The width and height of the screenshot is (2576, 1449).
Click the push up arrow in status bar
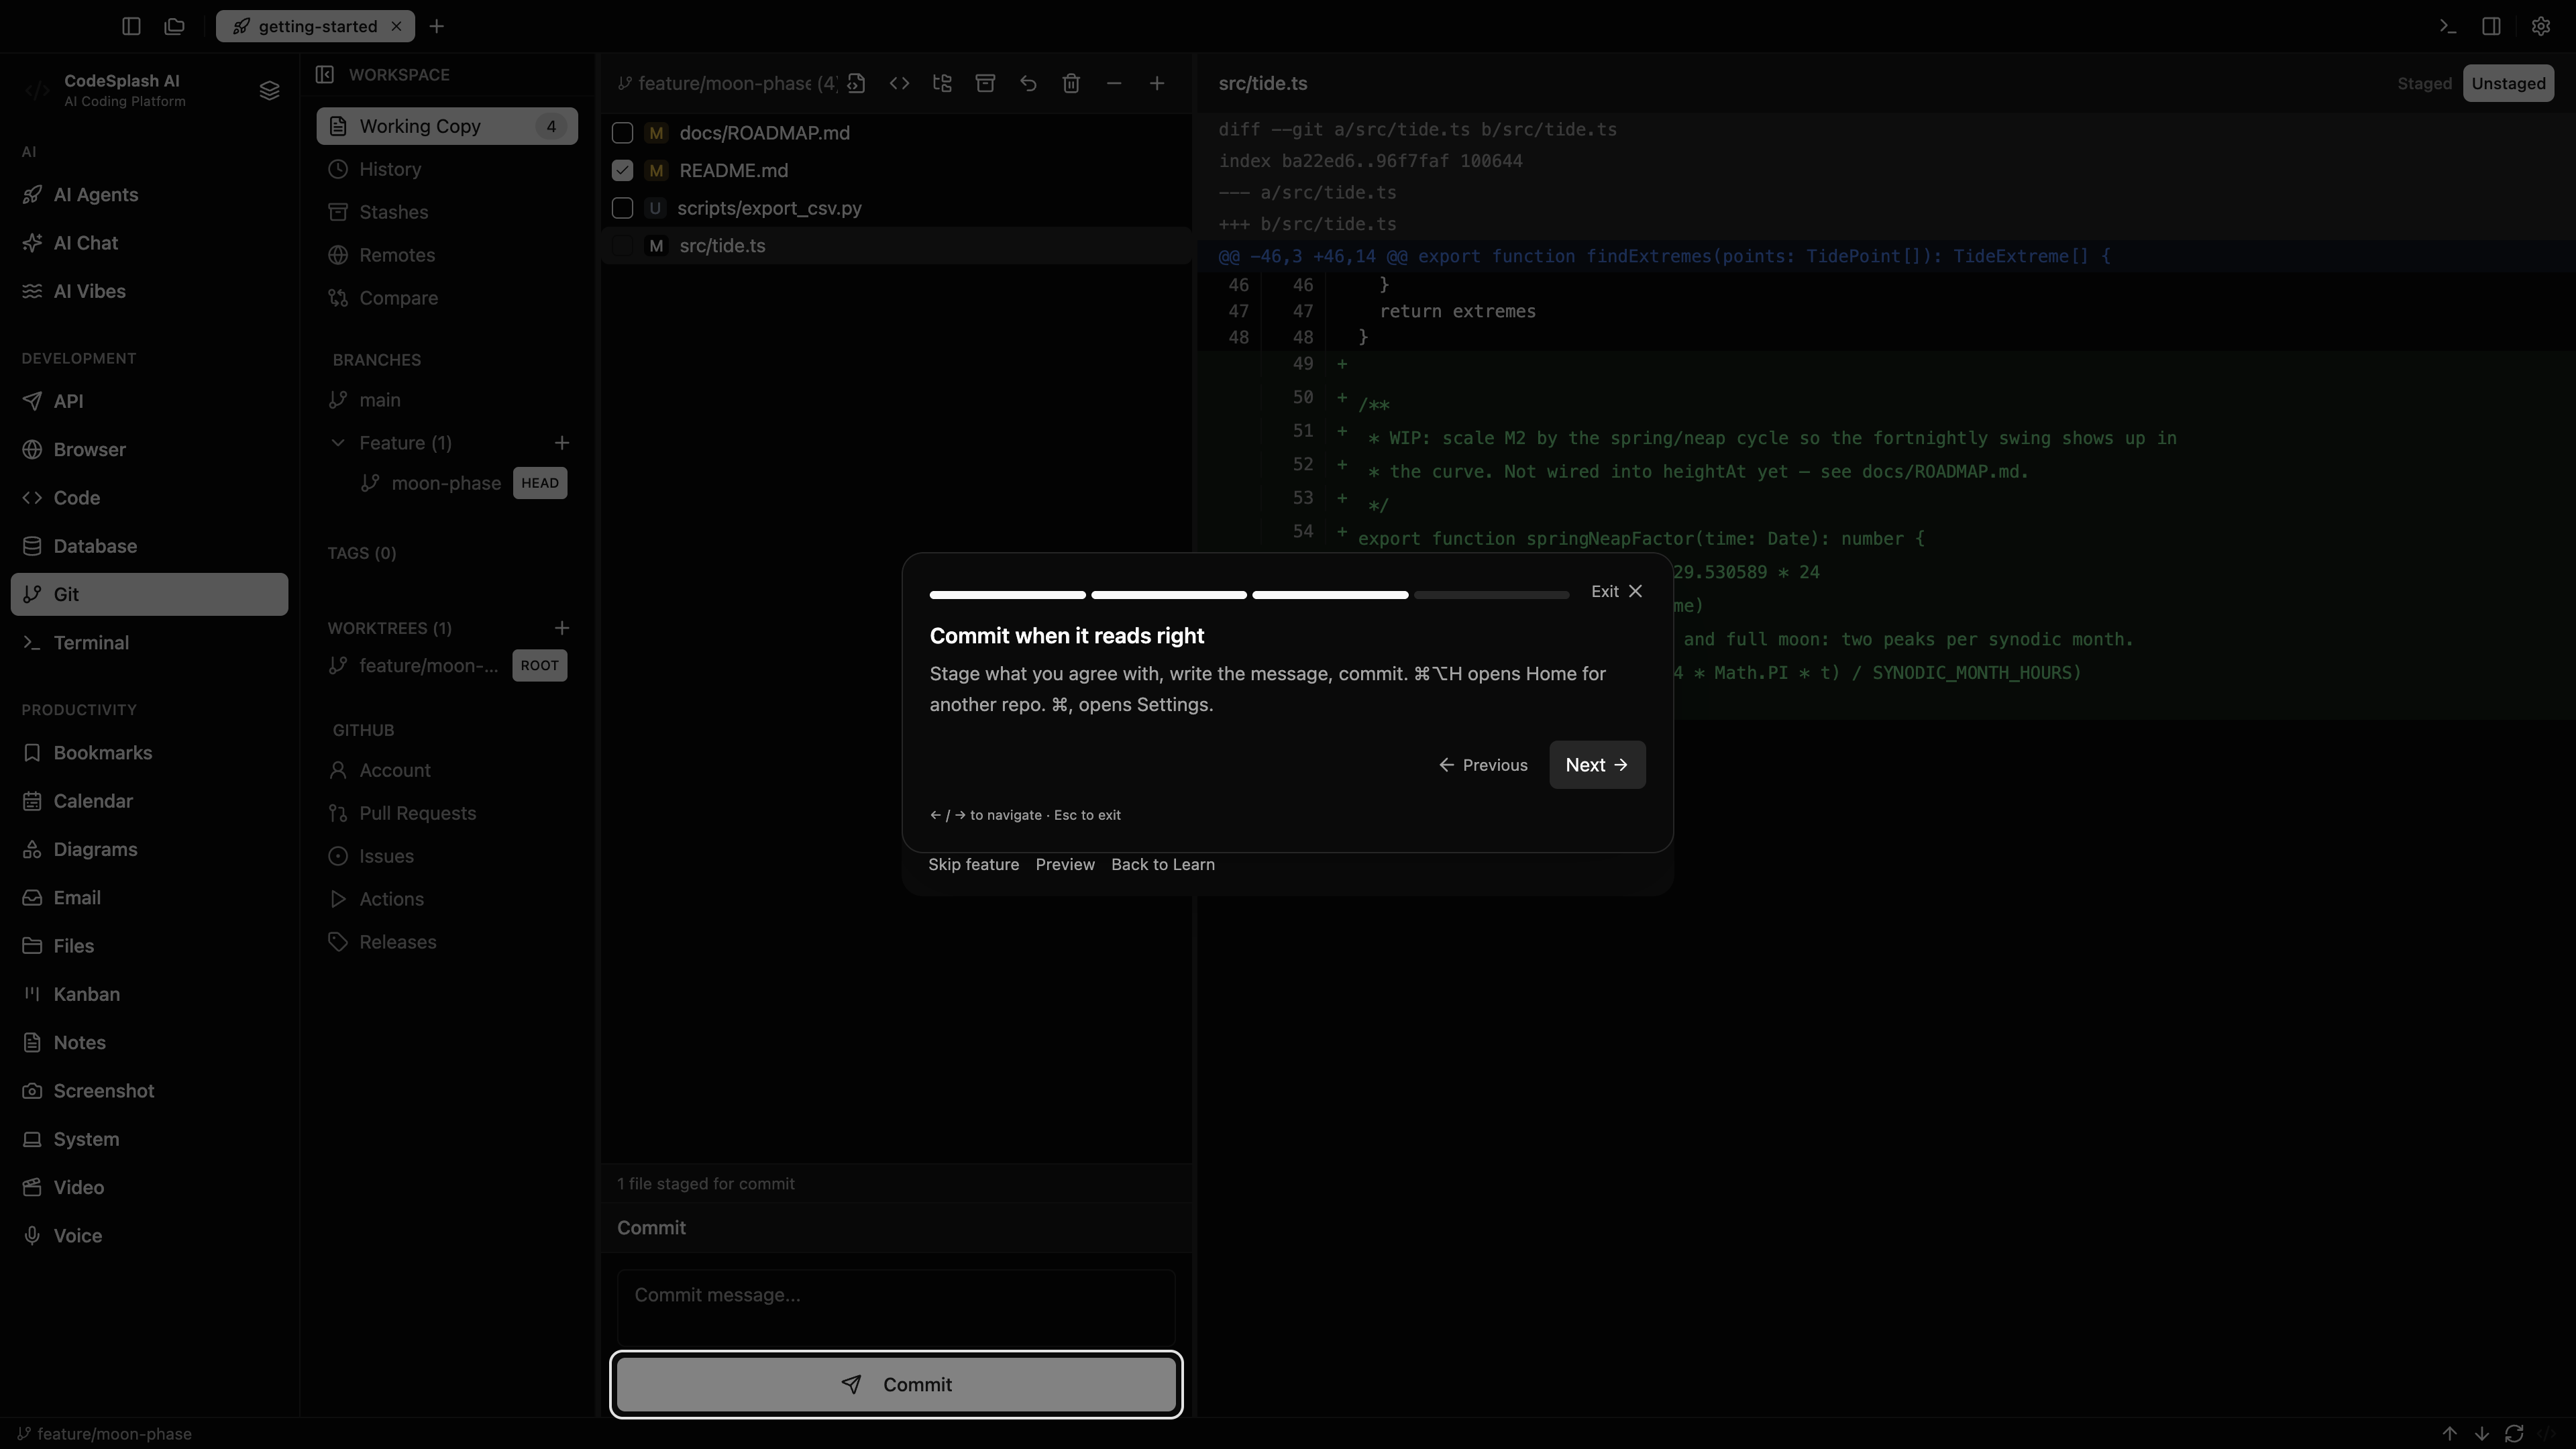point(2450,1433)
